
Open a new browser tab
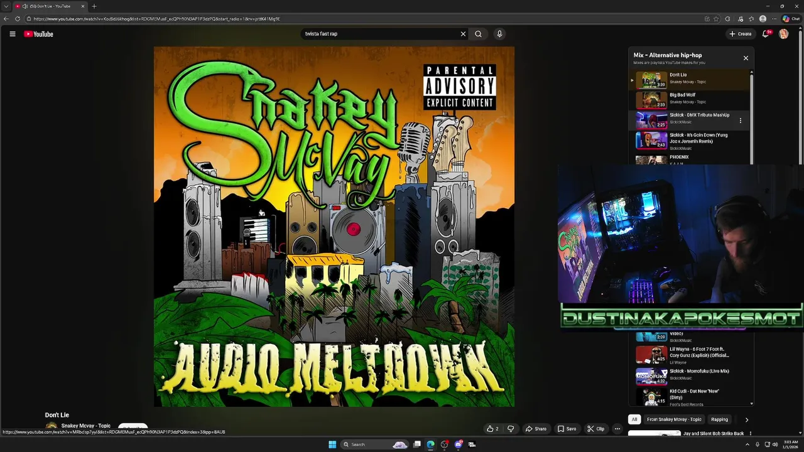(x=94, y=6)
